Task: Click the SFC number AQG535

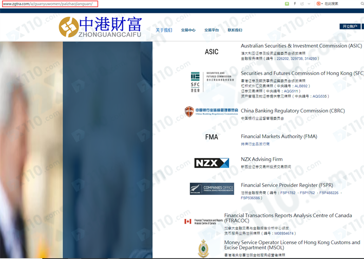Action: [319, 96]
